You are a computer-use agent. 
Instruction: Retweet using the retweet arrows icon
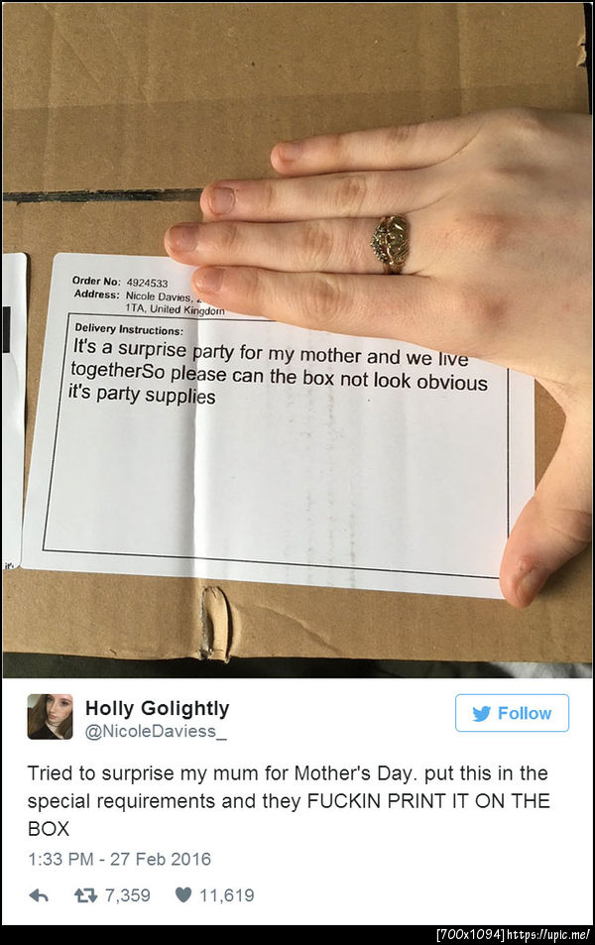pyautogui.click(x=85, y=895)
